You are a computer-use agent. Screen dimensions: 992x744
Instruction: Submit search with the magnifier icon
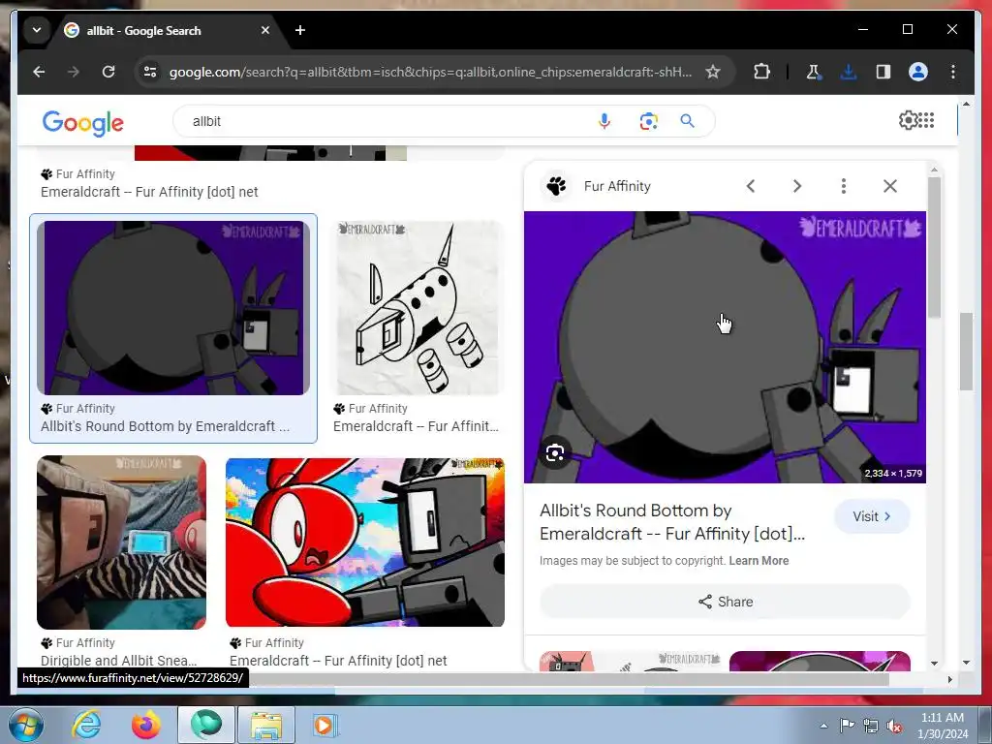click(x=687, y=121)
